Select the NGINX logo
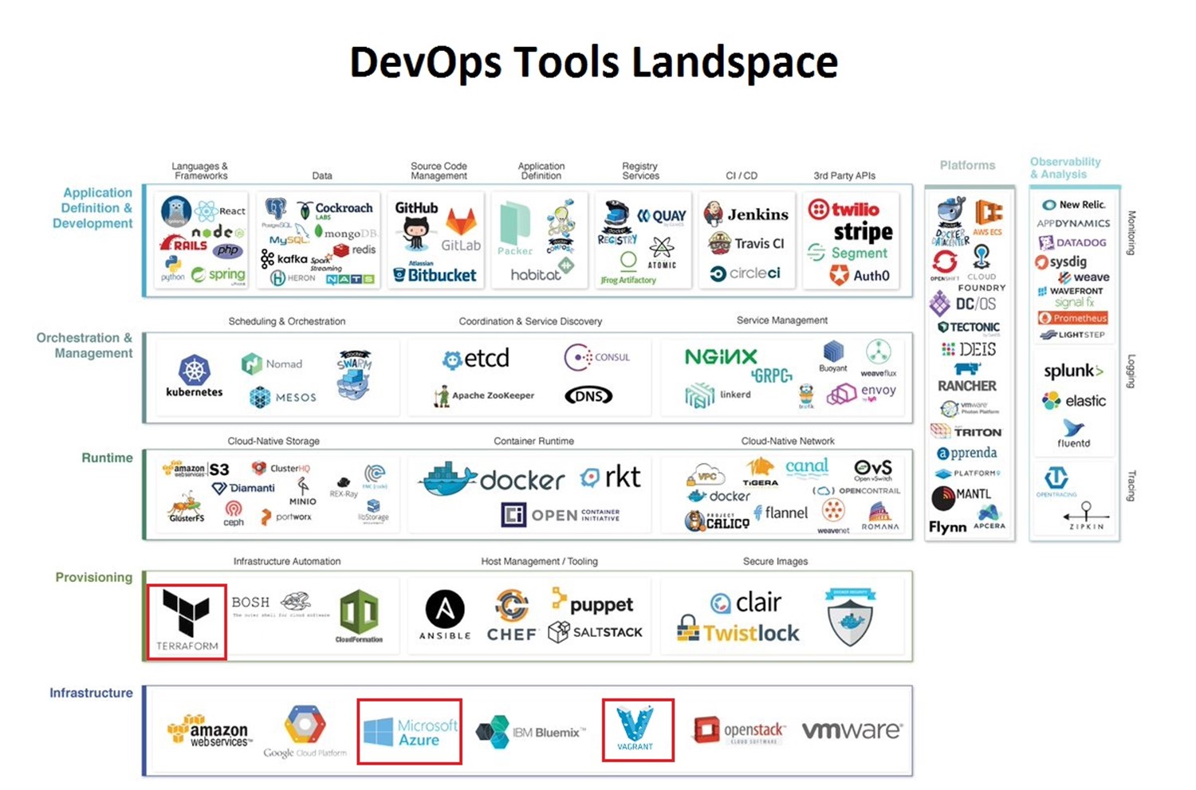This screenshot has width=1196, height=790. click(721, 356)
